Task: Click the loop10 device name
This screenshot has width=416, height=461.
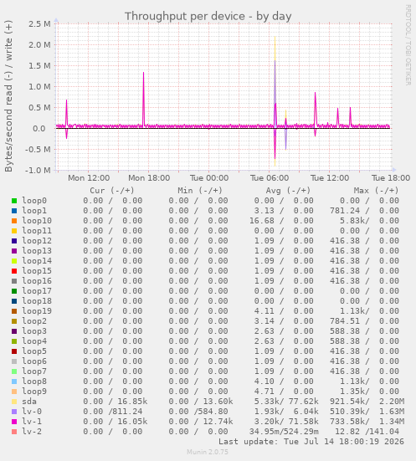Action: coord(37,221)
